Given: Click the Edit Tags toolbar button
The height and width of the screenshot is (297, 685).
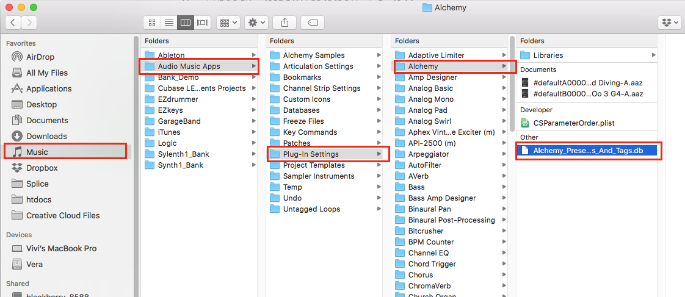Looking at the screenshot, I should click(x=313, y=22).
